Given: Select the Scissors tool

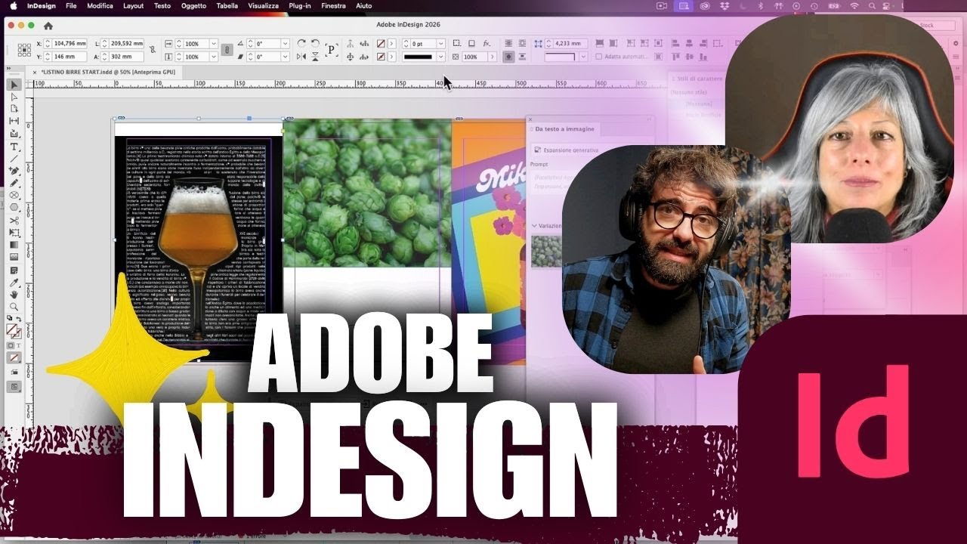Looking at the screenshot, I should (x=14, y=220).
